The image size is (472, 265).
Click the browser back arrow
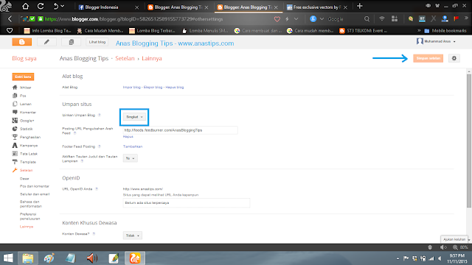coord(10,19)
